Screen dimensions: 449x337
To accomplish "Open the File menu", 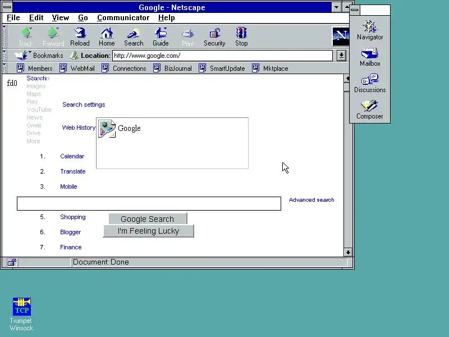I will point(13,18).
